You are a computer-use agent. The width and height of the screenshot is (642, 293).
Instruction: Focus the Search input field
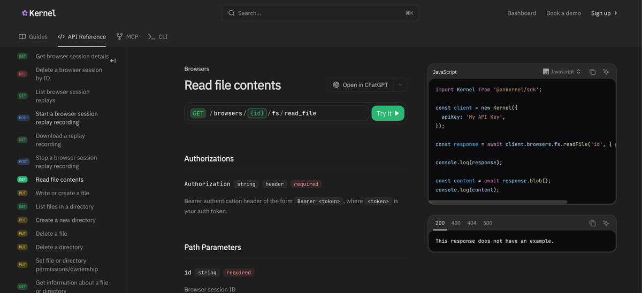(x=320, y=13)
